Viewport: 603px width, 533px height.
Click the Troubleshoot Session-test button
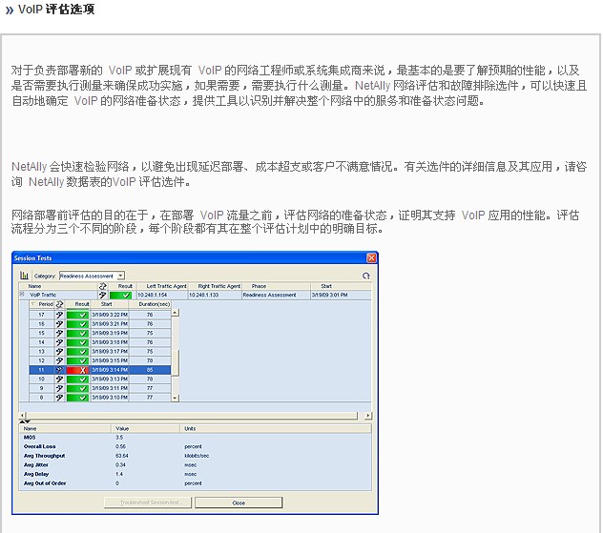coord(146,502)
